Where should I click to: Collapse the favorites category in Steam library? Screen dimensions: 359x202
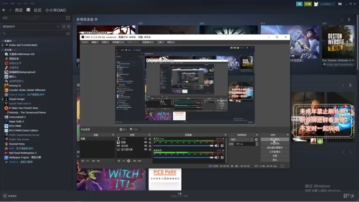point(3,41)
